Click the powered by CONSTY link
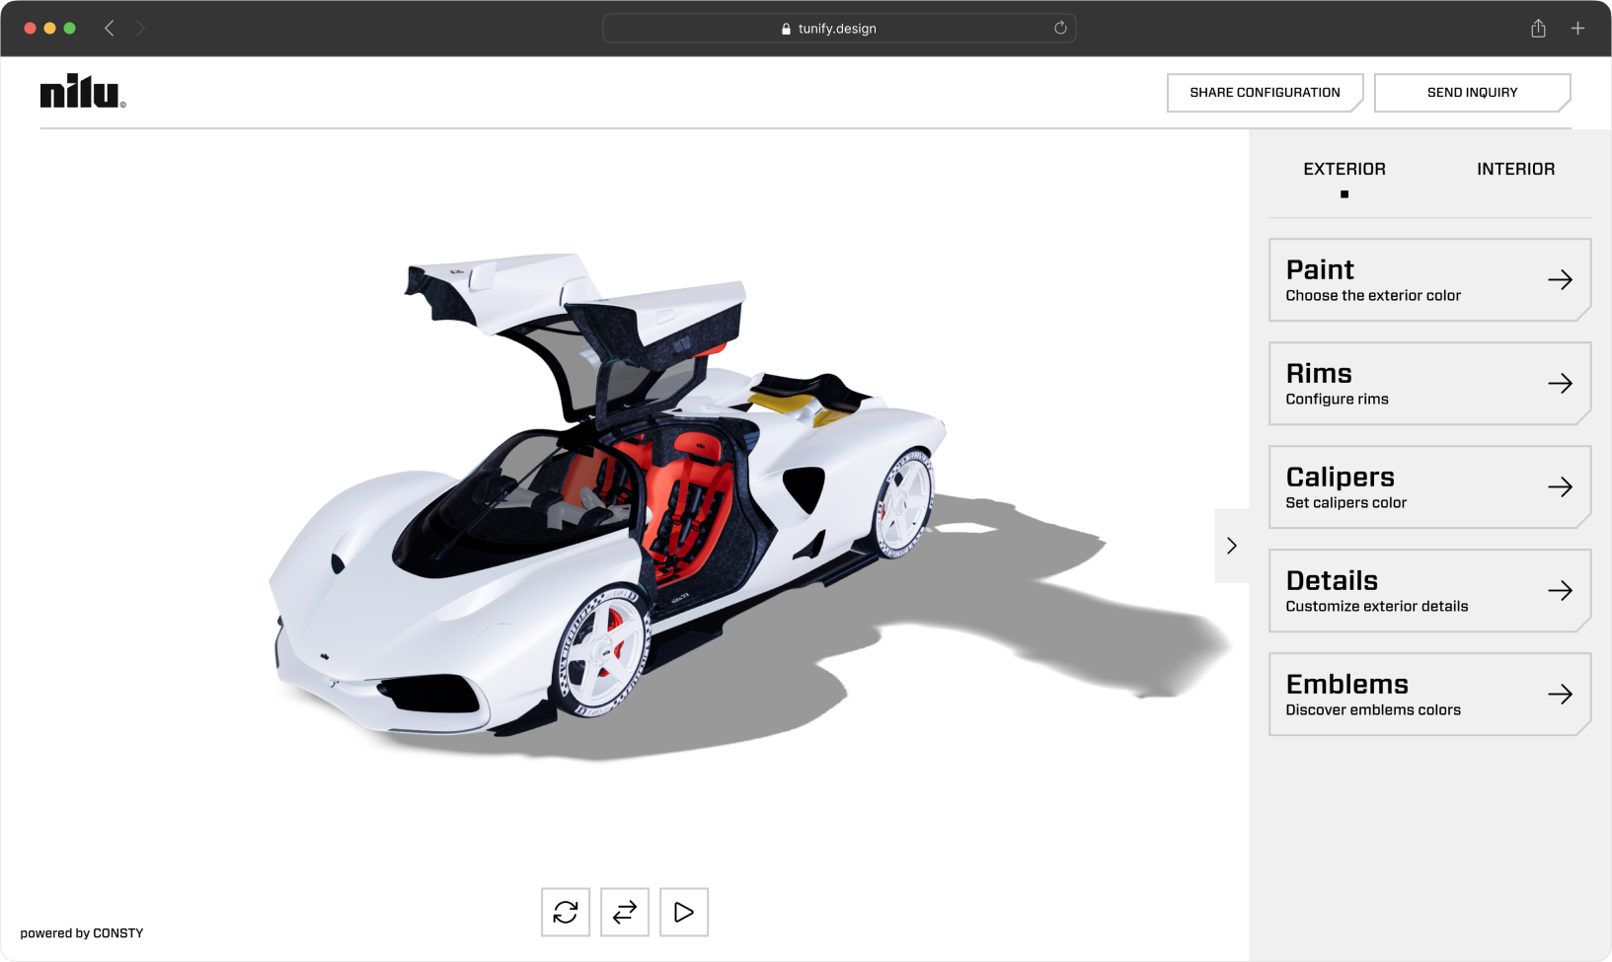Viewport: 1612px width, 962px height. (82, 933)
